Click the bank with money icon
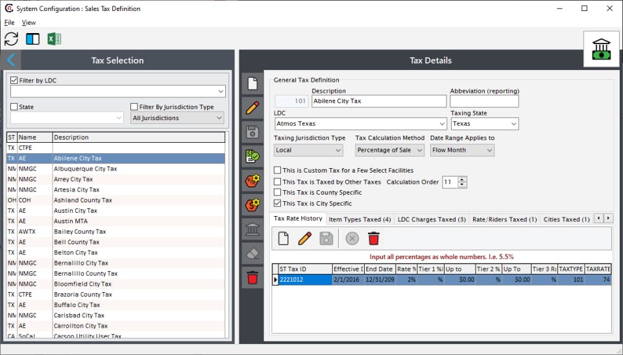 [601, 49]
